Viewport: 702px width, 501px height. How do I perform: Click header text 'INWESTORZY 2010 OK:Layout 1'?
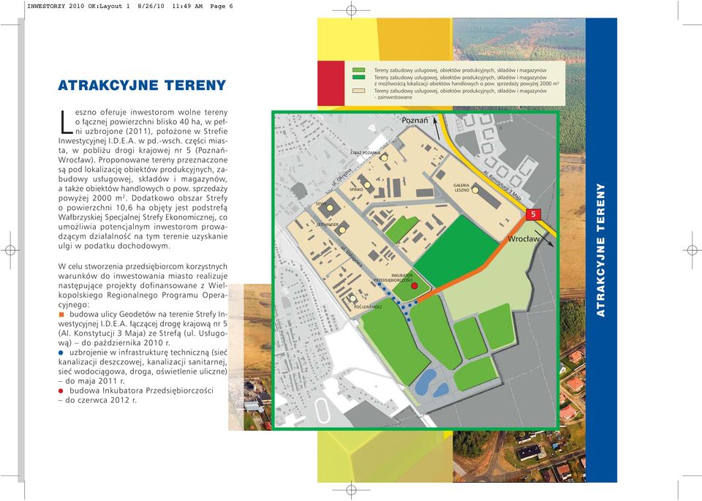pos(78,7)
